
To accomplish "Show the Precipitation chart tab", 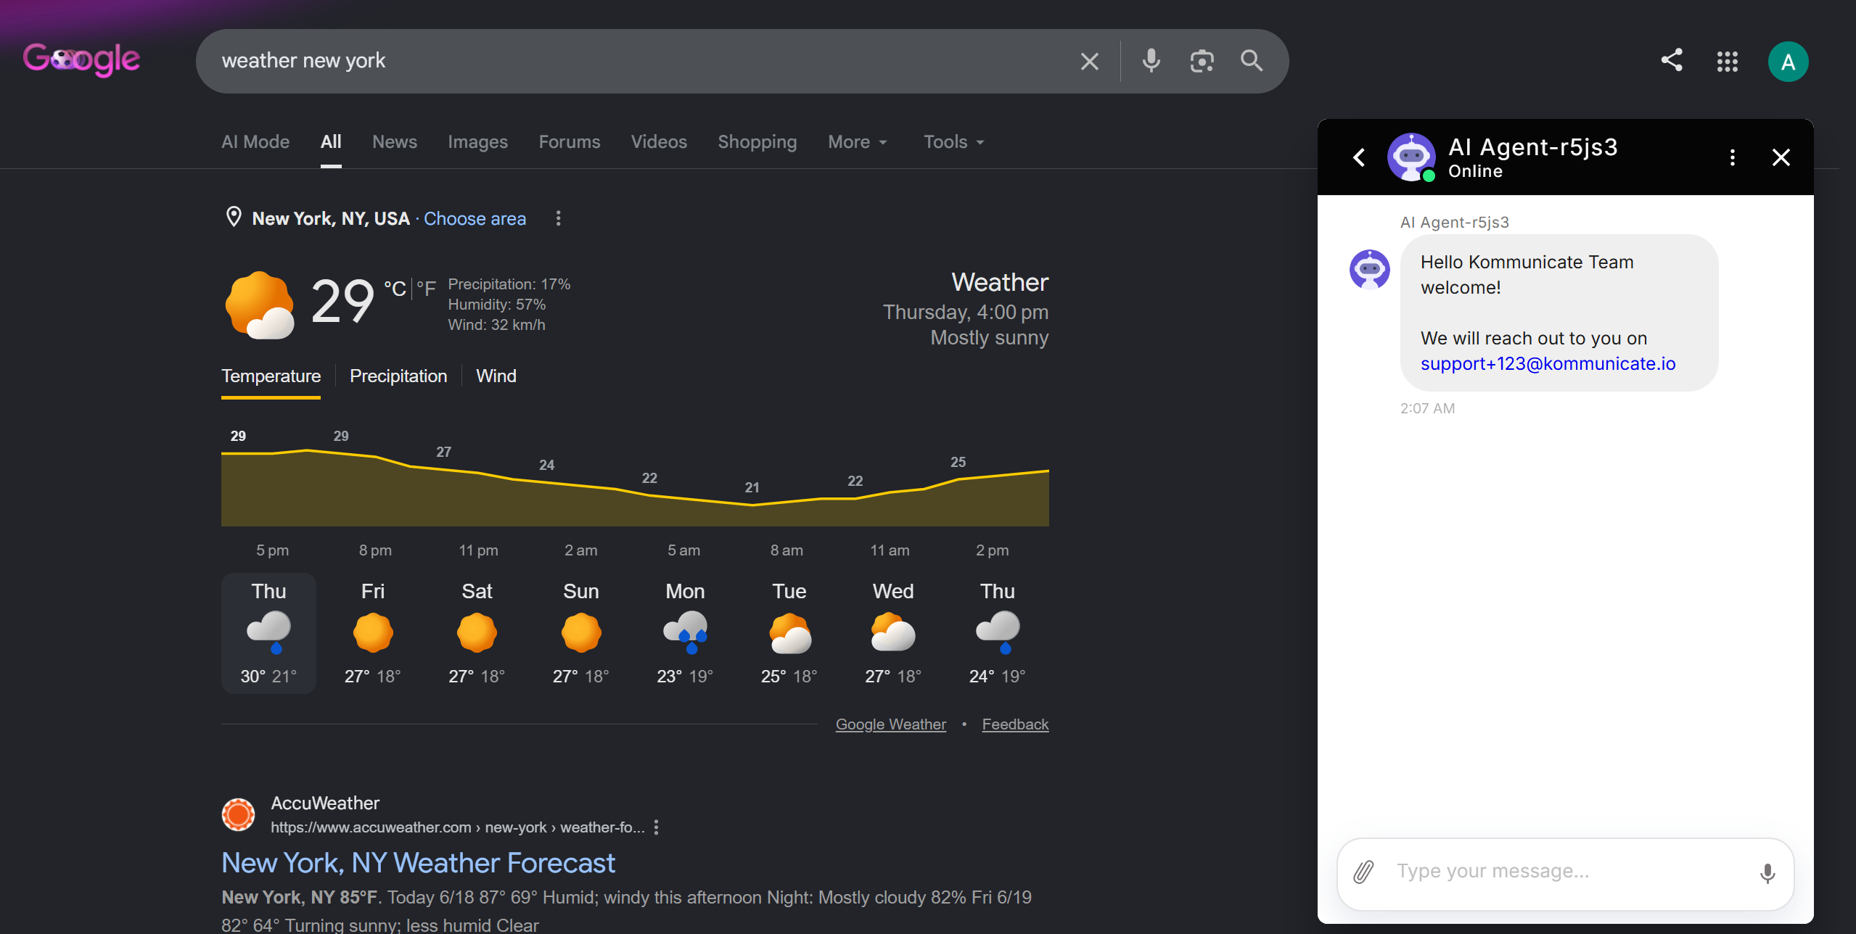I will (398, 376).
